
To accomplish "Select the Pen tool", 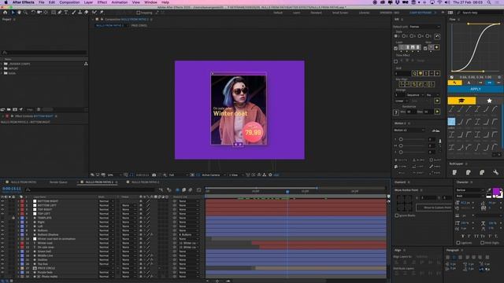I will click(60, 13).
